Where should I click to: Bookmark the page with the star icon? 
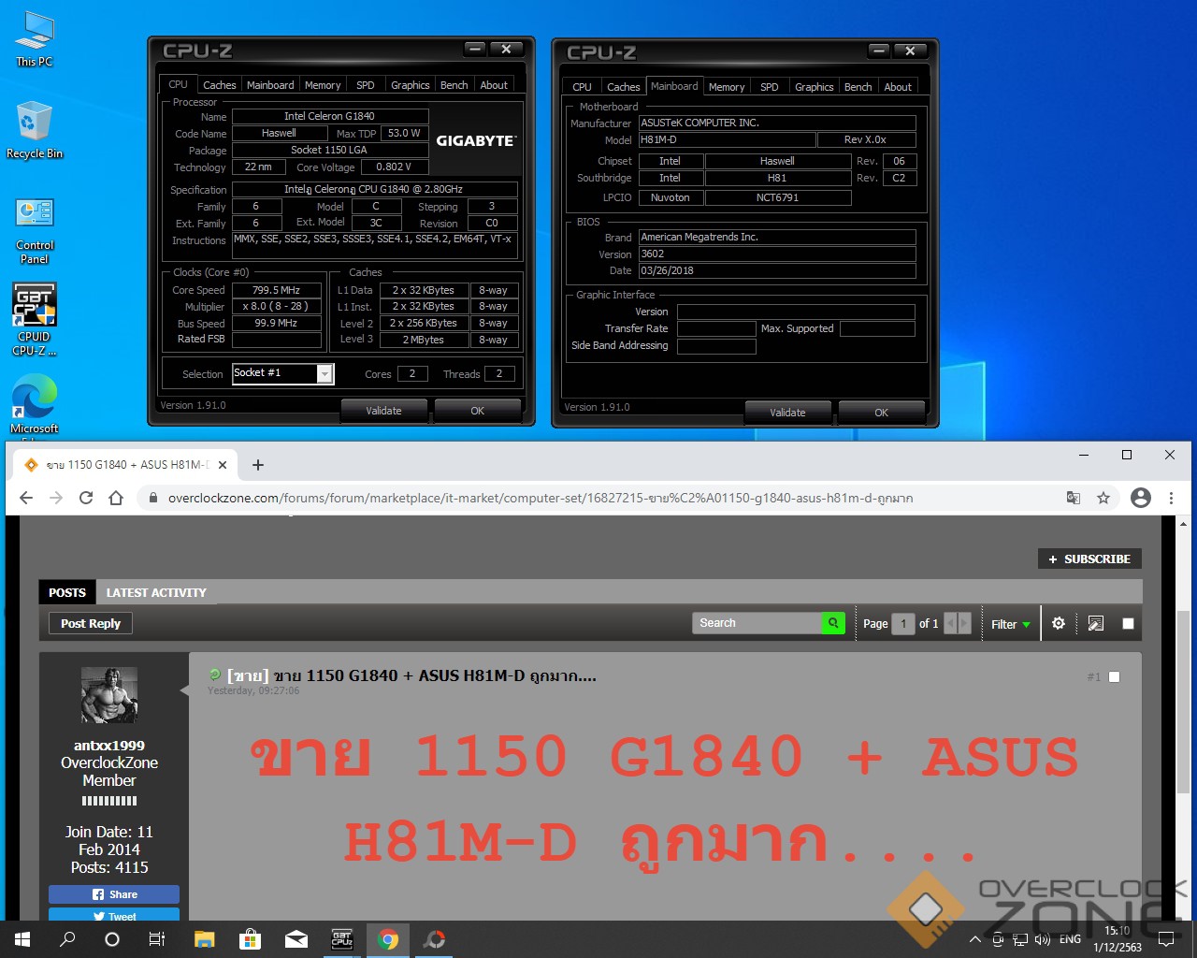coord(1103,498)
